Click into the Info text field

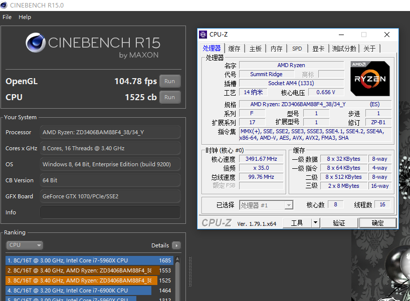tap(110, 212)
